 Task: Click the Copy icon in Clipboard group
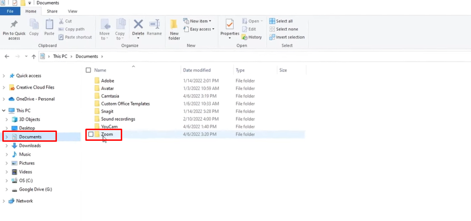click(x=34, y=25)
